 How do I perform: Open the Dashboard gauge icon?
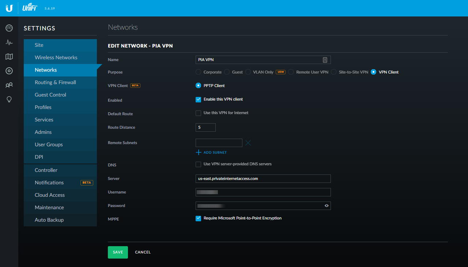click(x=9, y=28)
